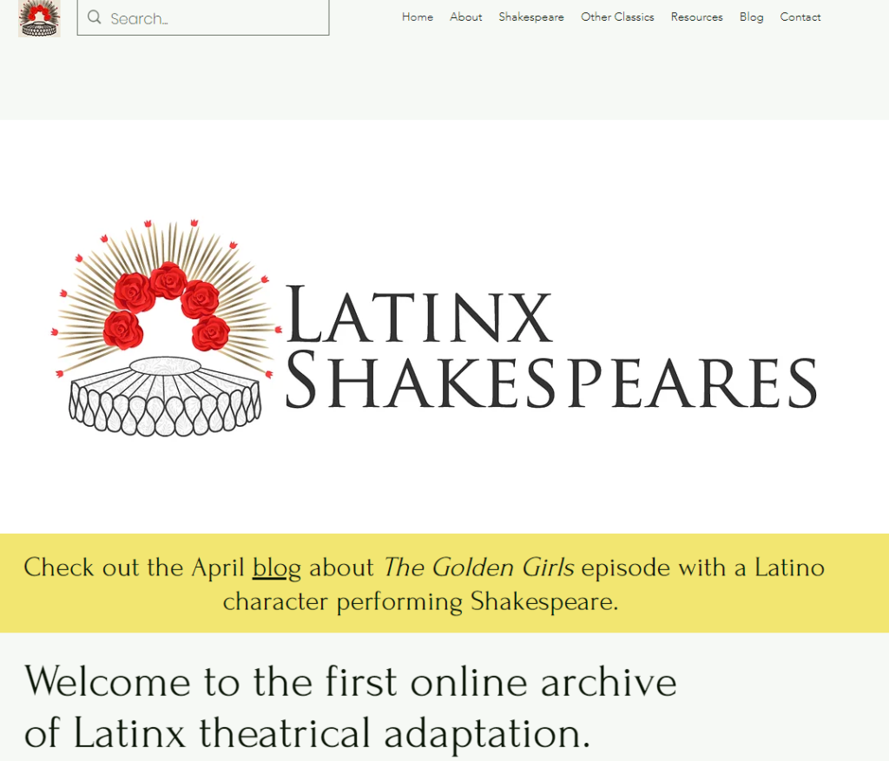
Task: Click the small crown icon above the search bar
Action: pyautogui.click(x=39, y=17)
